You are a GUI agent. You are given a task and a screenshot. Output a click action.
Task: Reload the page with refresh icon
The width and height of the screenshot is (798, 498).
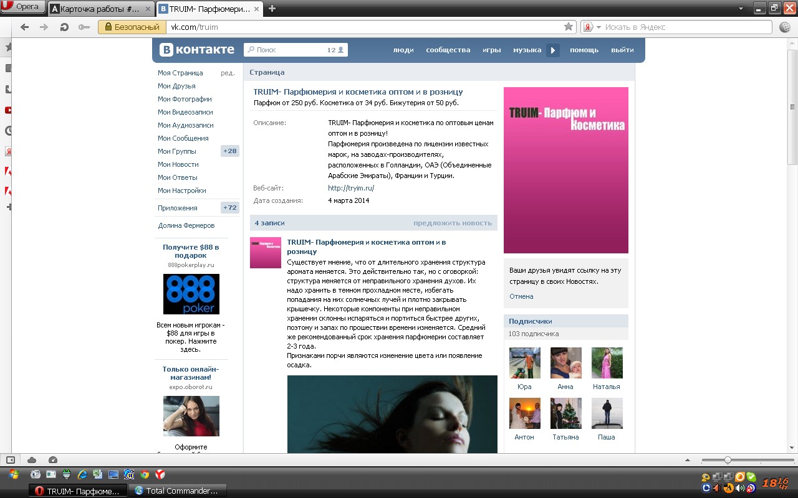[64, 27]
